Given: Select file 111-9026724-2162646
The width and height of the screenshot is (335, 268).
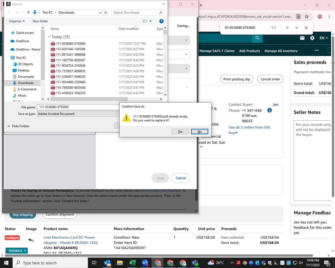Looking at the screenshot, I should point(71,66).
